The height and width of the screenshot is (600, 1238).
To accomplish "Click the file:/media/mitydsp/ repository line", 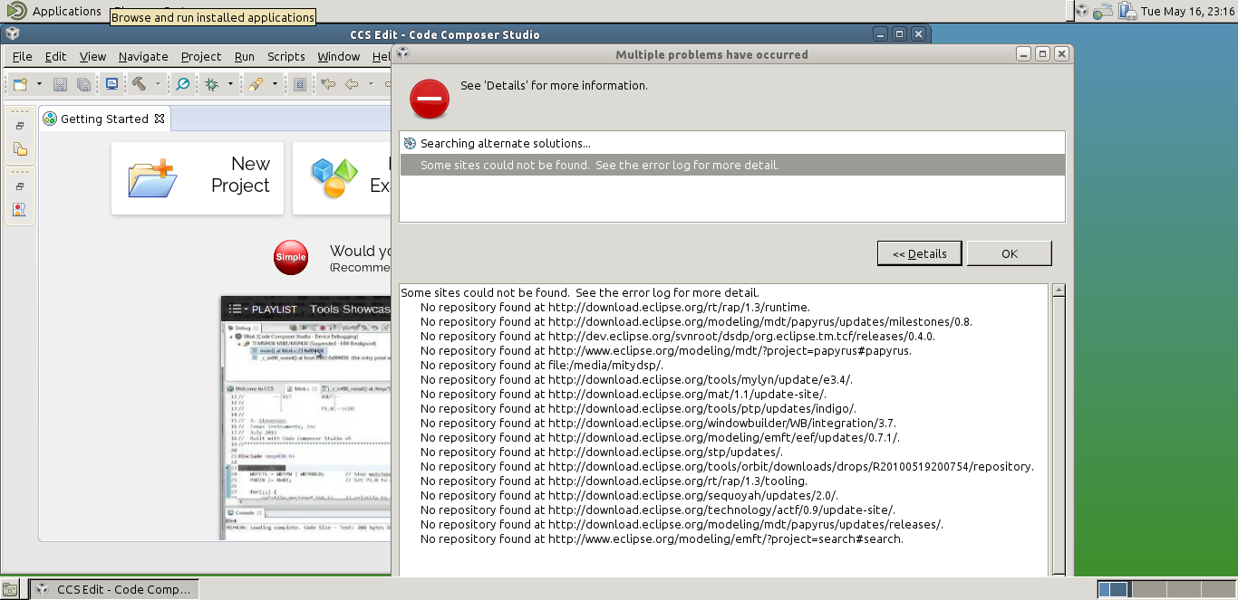I will point(542,365).
